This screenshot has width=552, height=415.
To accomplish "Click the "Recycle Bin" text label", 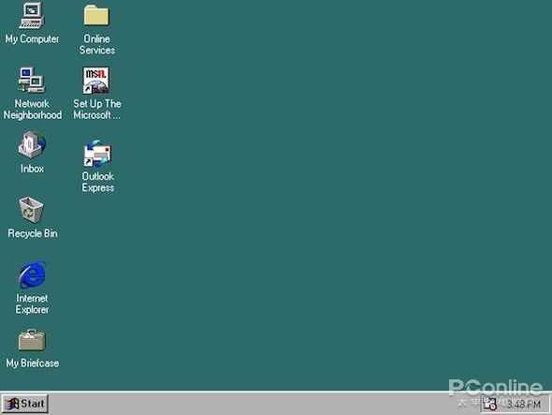I will tap(33, 233).
